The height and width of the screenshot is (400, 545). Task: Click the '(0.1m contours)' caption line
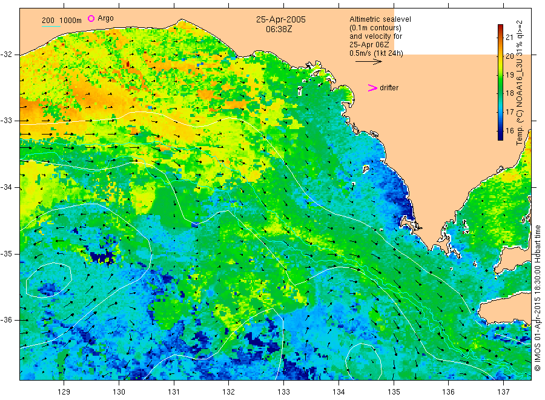375,28
